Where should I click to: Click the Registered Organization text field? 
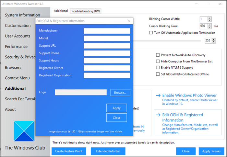click(107, 75)
